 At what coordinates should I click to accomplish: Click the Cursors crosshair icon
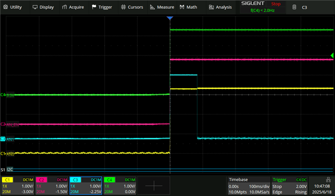(x=124, y=7)
